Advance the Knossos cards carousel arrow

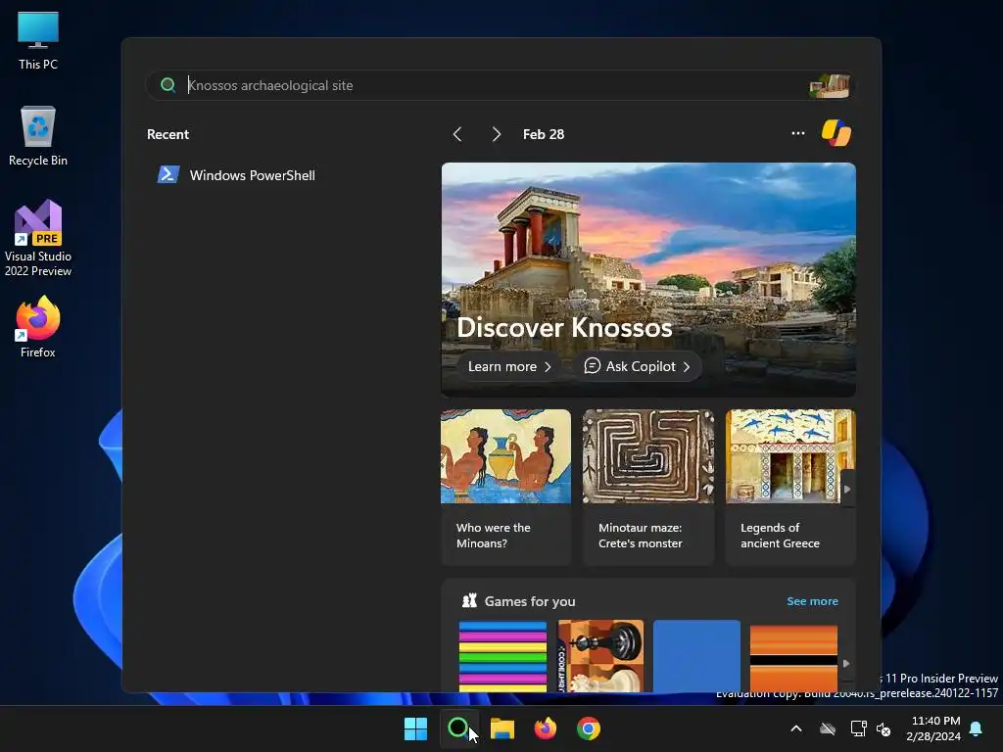point(847,490)
